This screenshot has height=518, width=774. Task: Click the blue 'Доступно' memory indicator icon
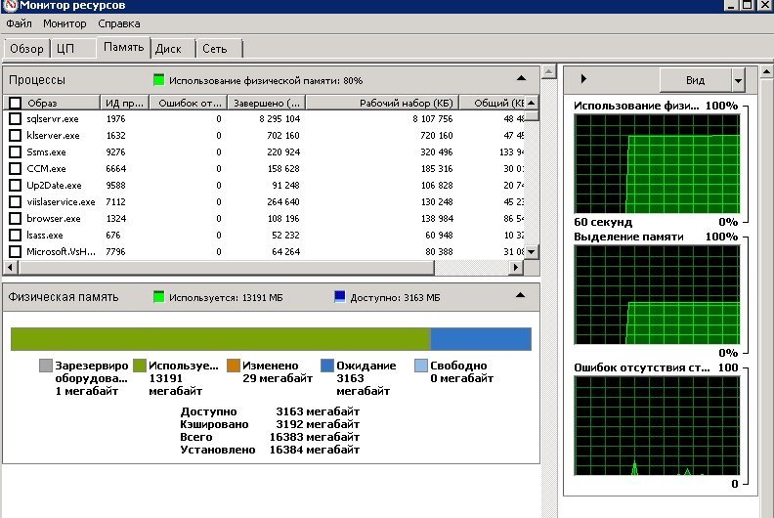point(340,296)
